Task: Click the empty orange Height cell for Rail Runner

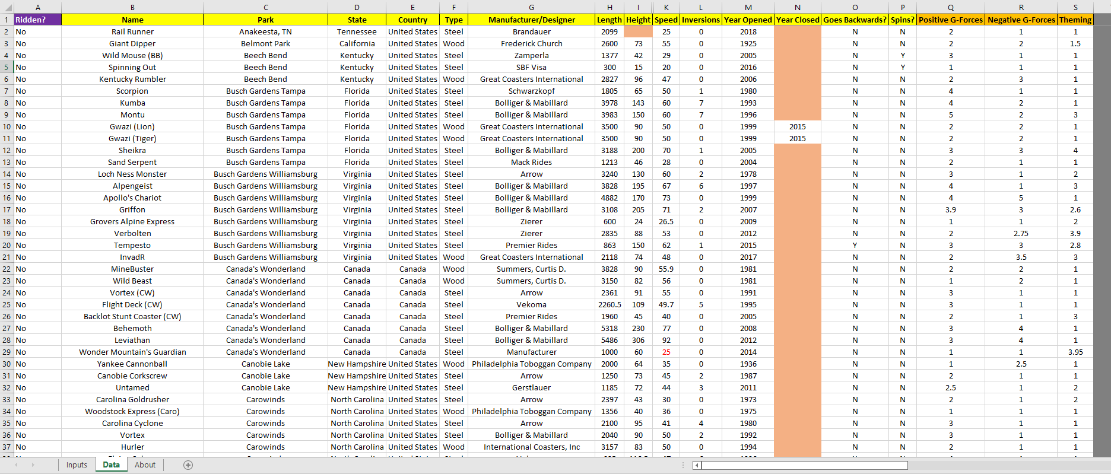Action: (x=638, y=31)
